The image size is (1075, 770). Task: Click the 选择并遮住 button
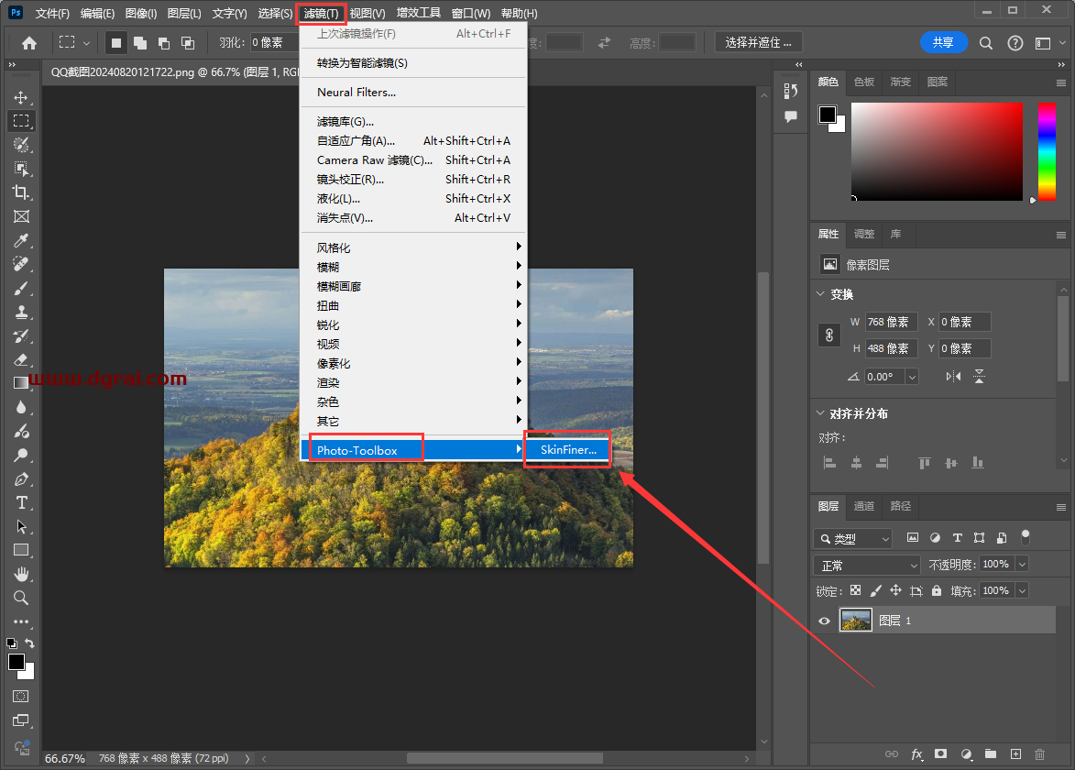click(x=758, y=42)
